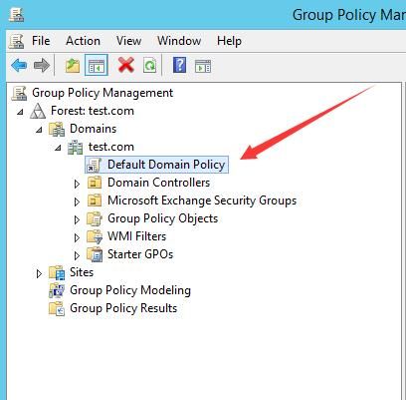
Task: Open the Action menu
Action: 83,41
